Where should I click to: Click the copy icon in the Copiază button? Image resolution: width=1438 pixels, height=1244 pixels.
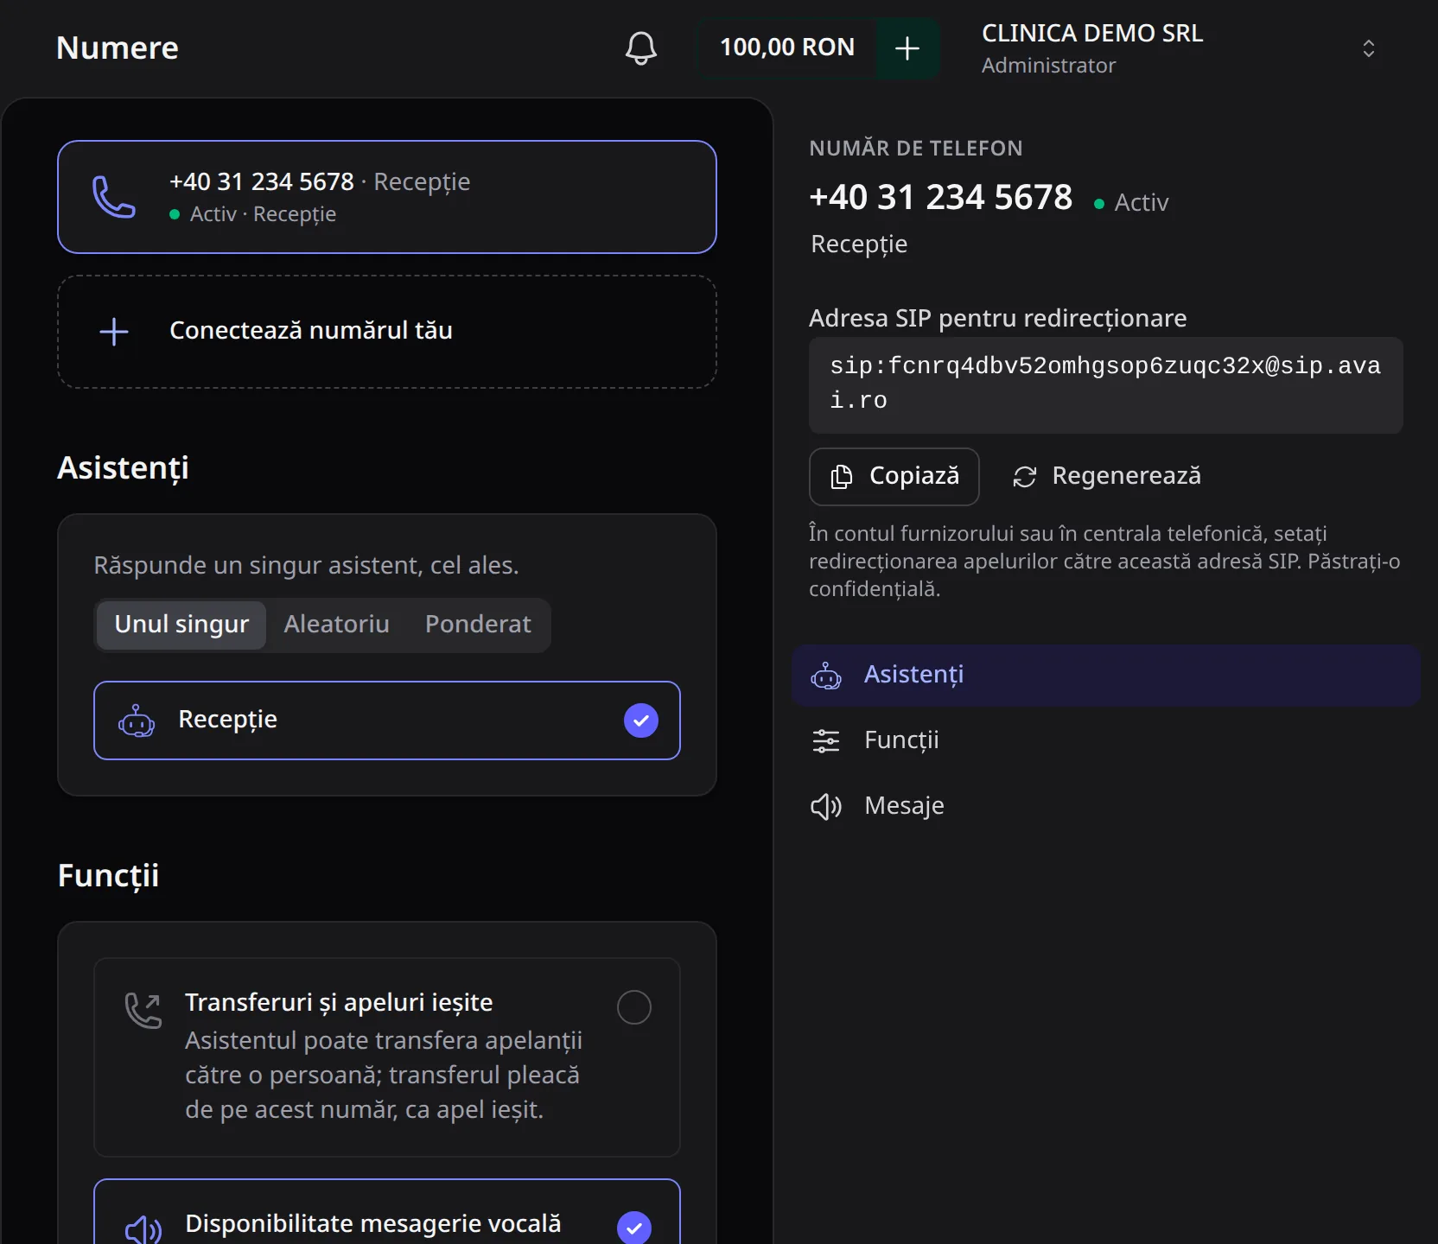[841, 477]
